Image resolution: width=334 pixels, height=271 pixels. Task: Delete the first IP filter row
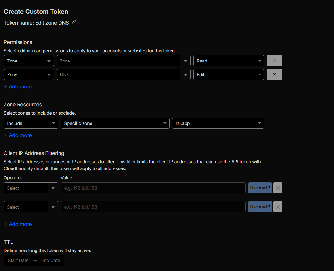coord(277,188)
